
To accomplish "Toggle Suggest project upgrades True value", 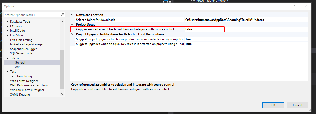I will point(188,39).
